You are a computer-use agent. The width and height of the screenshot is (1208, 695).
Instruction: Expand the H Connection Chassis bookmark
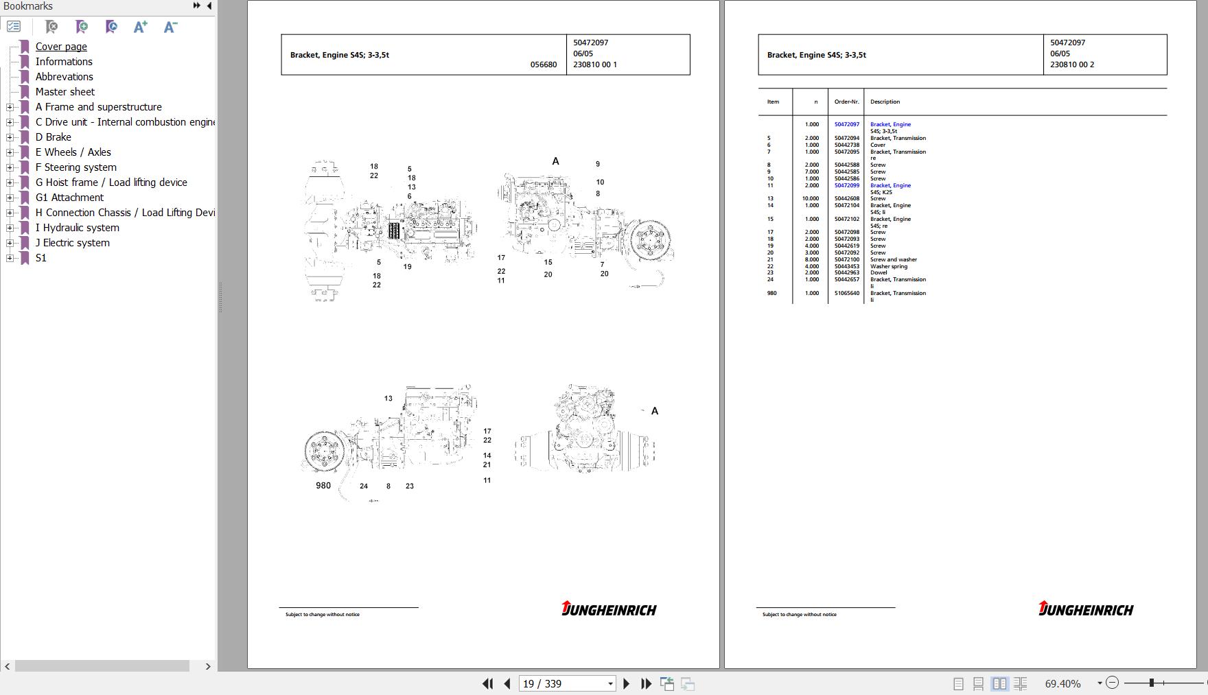10,213
